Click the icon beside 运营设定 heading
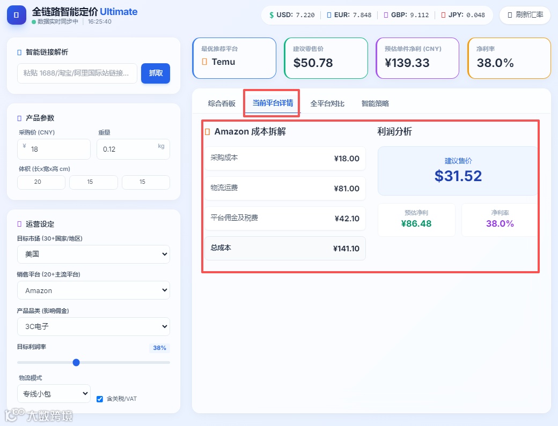The image size is (558, 426). [x=19, y=224]
